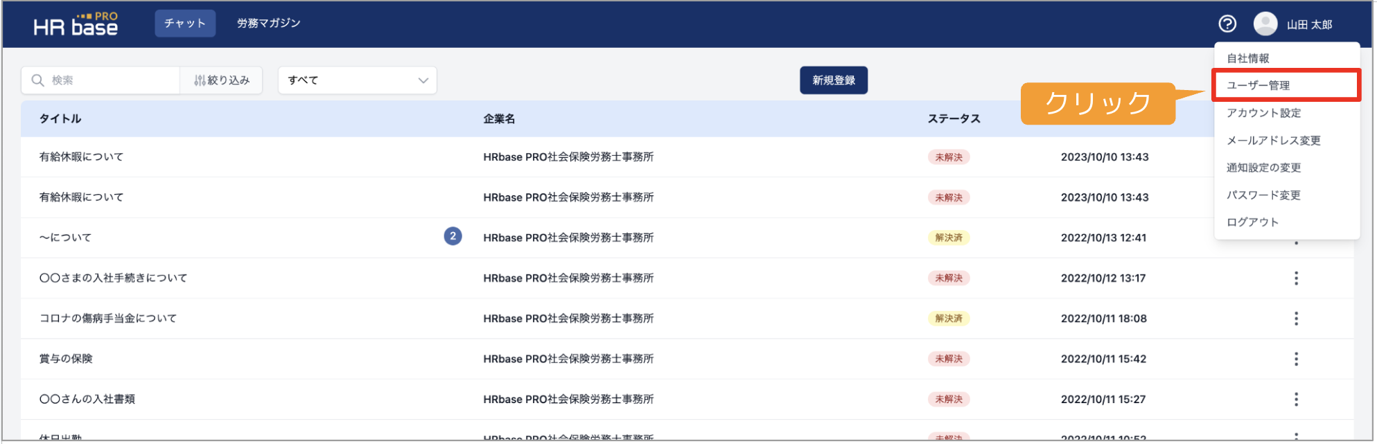Open the three-dot menu for 〇〇さまの入社手続きについて
The image size is (1377, 444).
tap(1296, 278)
